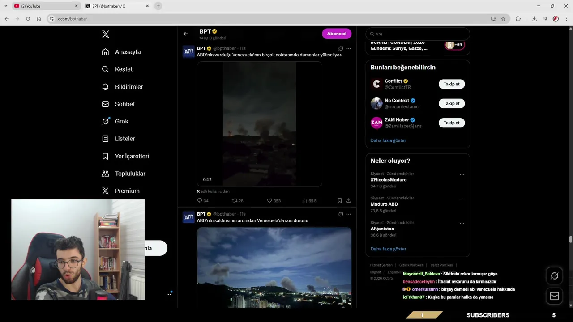Show more suggested accounts link
The height and width of the screenshot is (322, 573).
pos(388,140)
